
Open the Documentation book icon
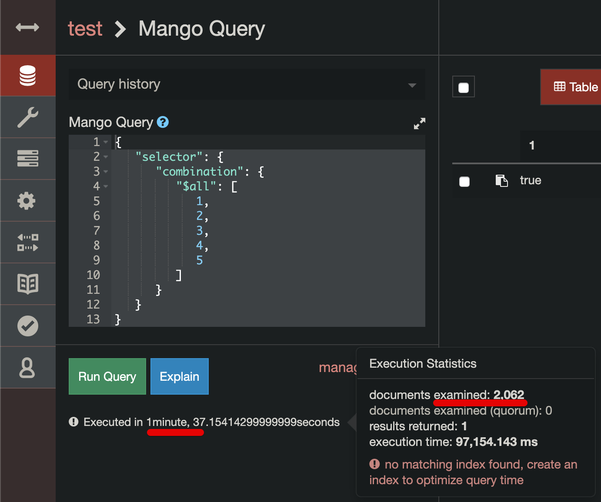[x=27, y=284]
